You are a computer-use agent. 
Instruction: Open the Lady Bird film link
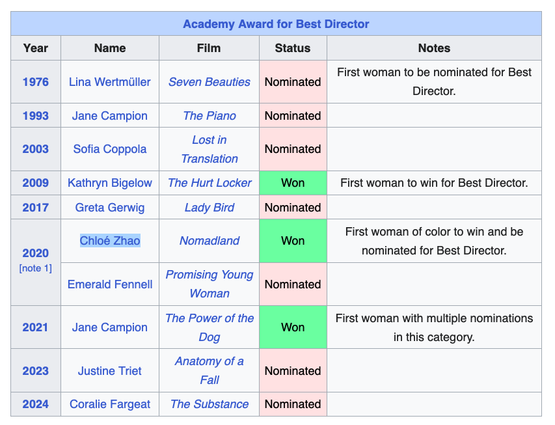click(x=209, y=208)
